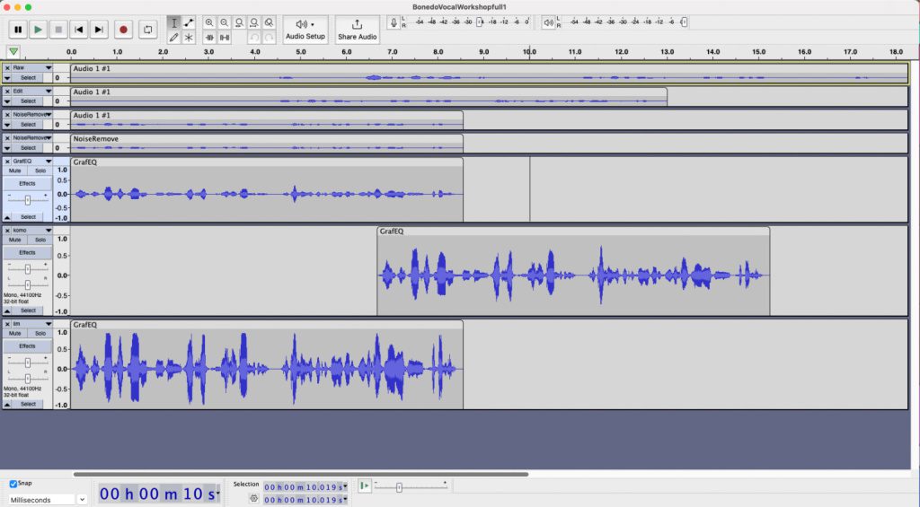Viewport: 920px width, 507px height.
Task: Solo the lim track
Action: tap(40, 333)
